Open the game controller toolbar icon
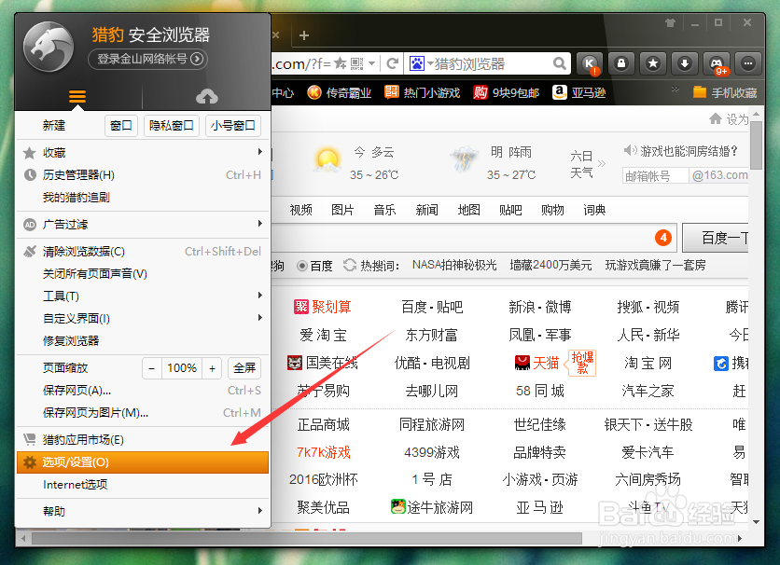Screen dimensions: 780x565 click(x=717, y=63)
